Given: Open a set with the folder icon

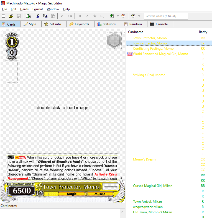Looking at the screenshot, I should click(11, 16).
